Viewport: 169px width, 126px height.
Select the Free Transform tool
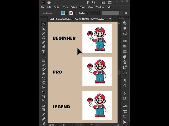click(x=44, y=92)
